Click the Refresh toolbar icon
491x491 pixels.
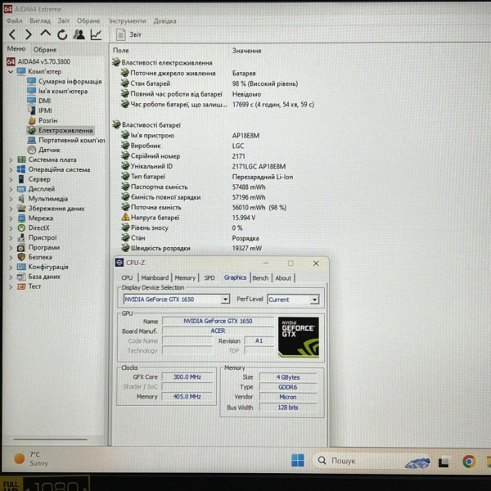pyautogui.click(x=62, y=34)
